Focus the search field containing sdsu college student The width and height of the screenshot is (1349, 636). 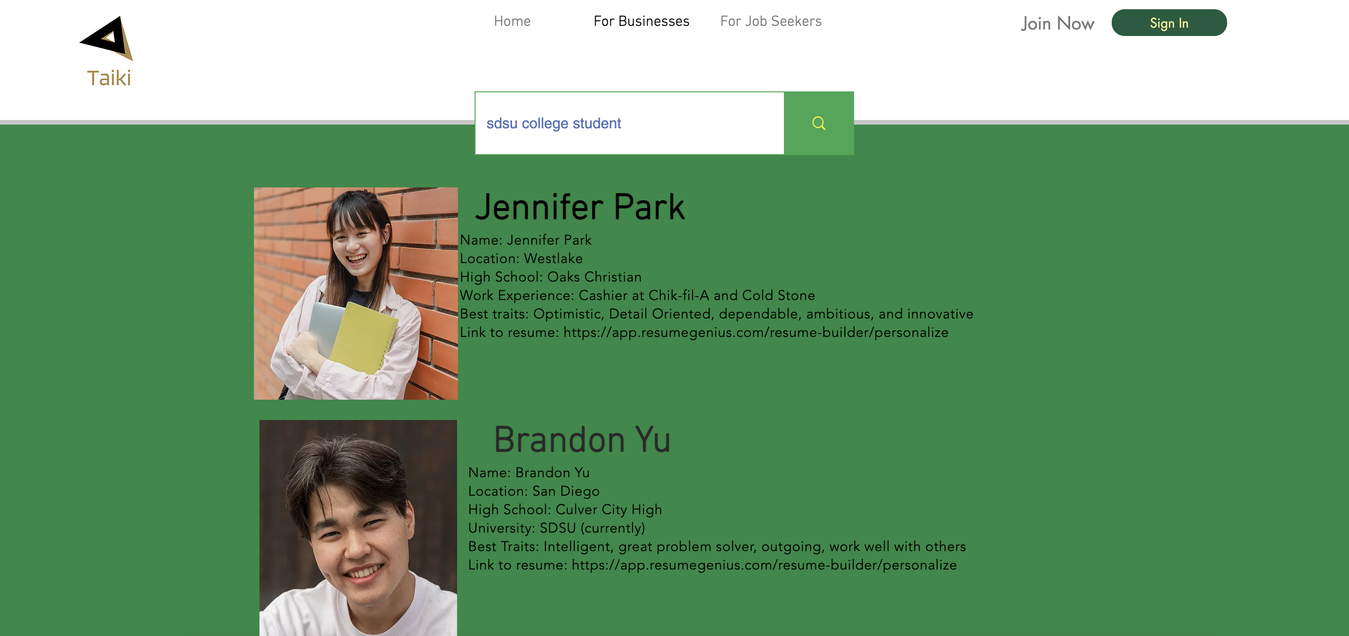(x=628, y=124)
